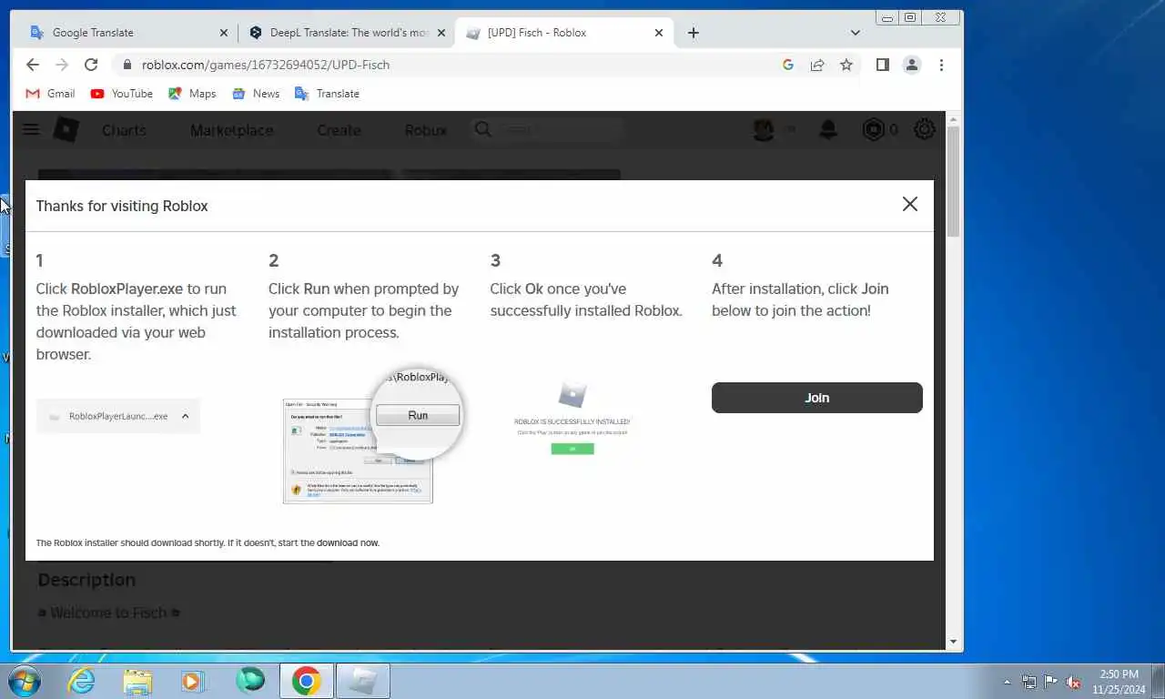The width and height of the screenshot is (1165, 699).
Task: Click the page vertical scrollbar thumb
Action: tap(953, 182)
